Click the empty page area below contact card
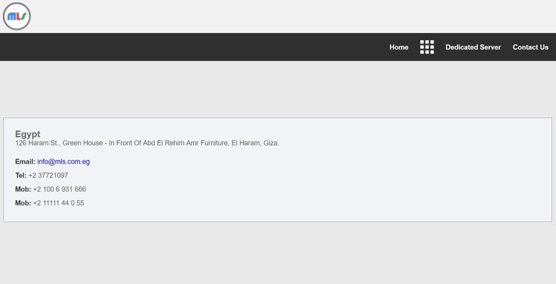Screen dimensions: 556x284 (x=278, y=253)
